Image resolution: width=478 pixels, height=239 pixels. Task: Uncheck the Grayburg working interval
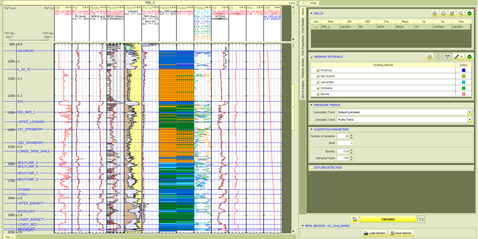coord(318,70)
